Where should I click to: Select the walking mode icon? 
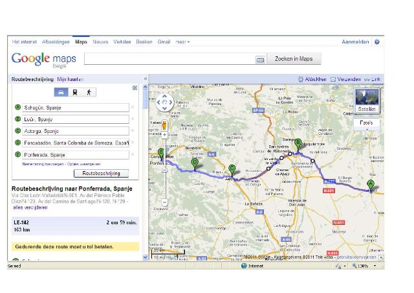pyautogui.click(x=89, y=92)
